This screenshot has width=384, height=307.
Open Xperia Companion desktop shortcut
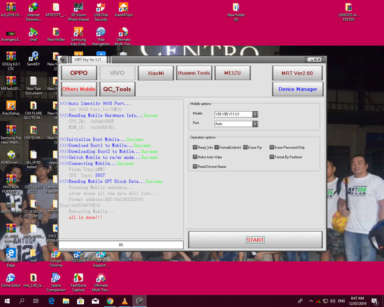coord(56,282)
